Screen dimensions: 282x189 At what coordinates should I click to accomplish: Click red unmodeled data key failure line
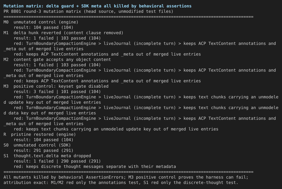(141, 110)
